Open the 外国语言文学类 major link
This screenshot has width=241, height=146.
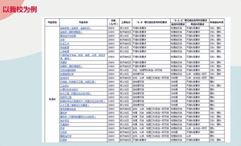click(83, 57)
